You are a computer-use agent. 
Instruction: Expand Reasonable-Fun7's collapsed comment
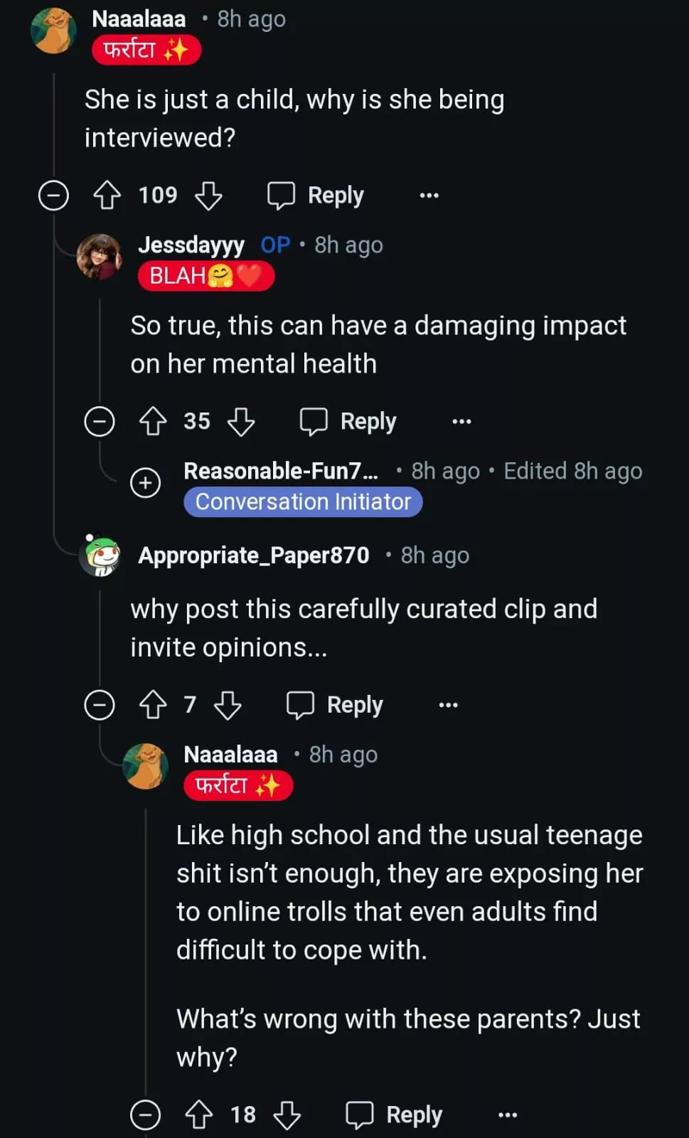[146, 483]
